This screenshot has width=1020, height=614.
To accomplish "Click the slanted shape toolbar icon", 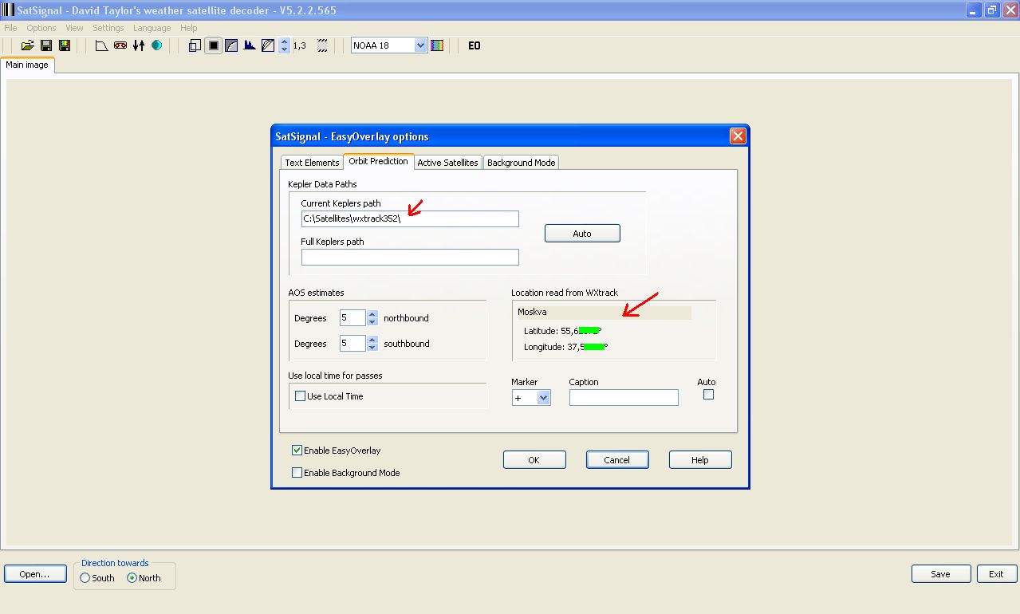I will point(101,45).
